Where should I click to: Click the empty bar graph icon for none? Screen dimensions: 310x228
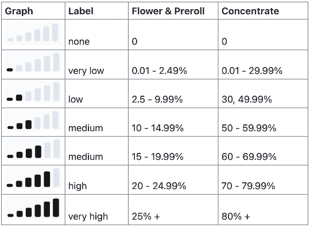(33, 33)
